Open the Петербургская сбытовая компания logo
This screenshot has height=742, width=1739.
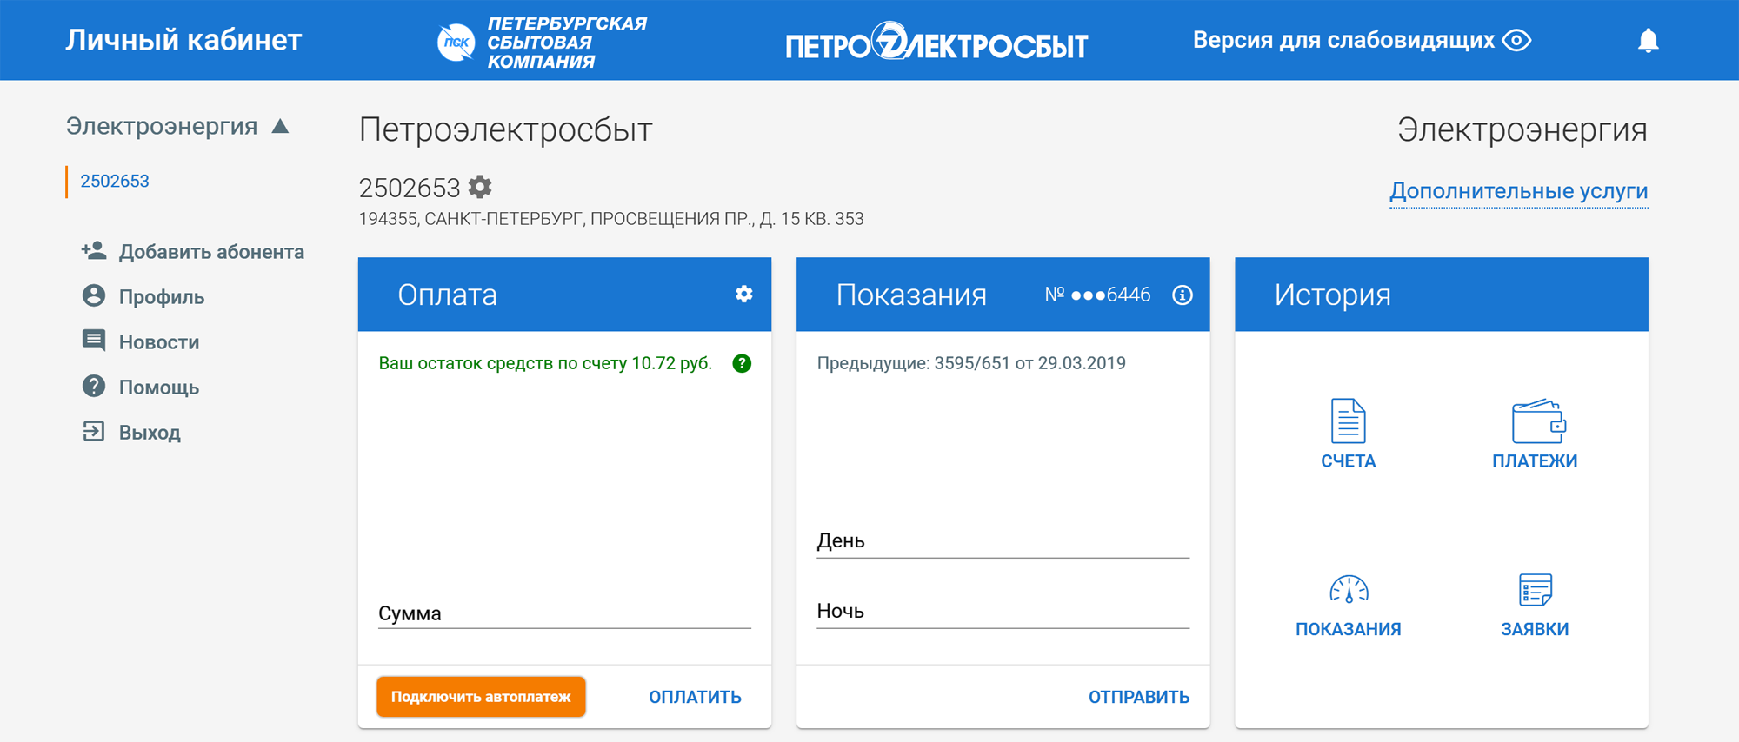(x=542, y=42)
